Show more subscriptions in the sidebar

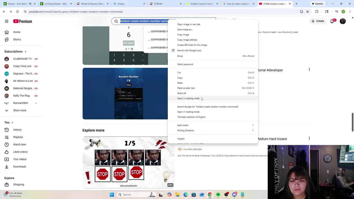pyautogui.click(x=20, y=110)
